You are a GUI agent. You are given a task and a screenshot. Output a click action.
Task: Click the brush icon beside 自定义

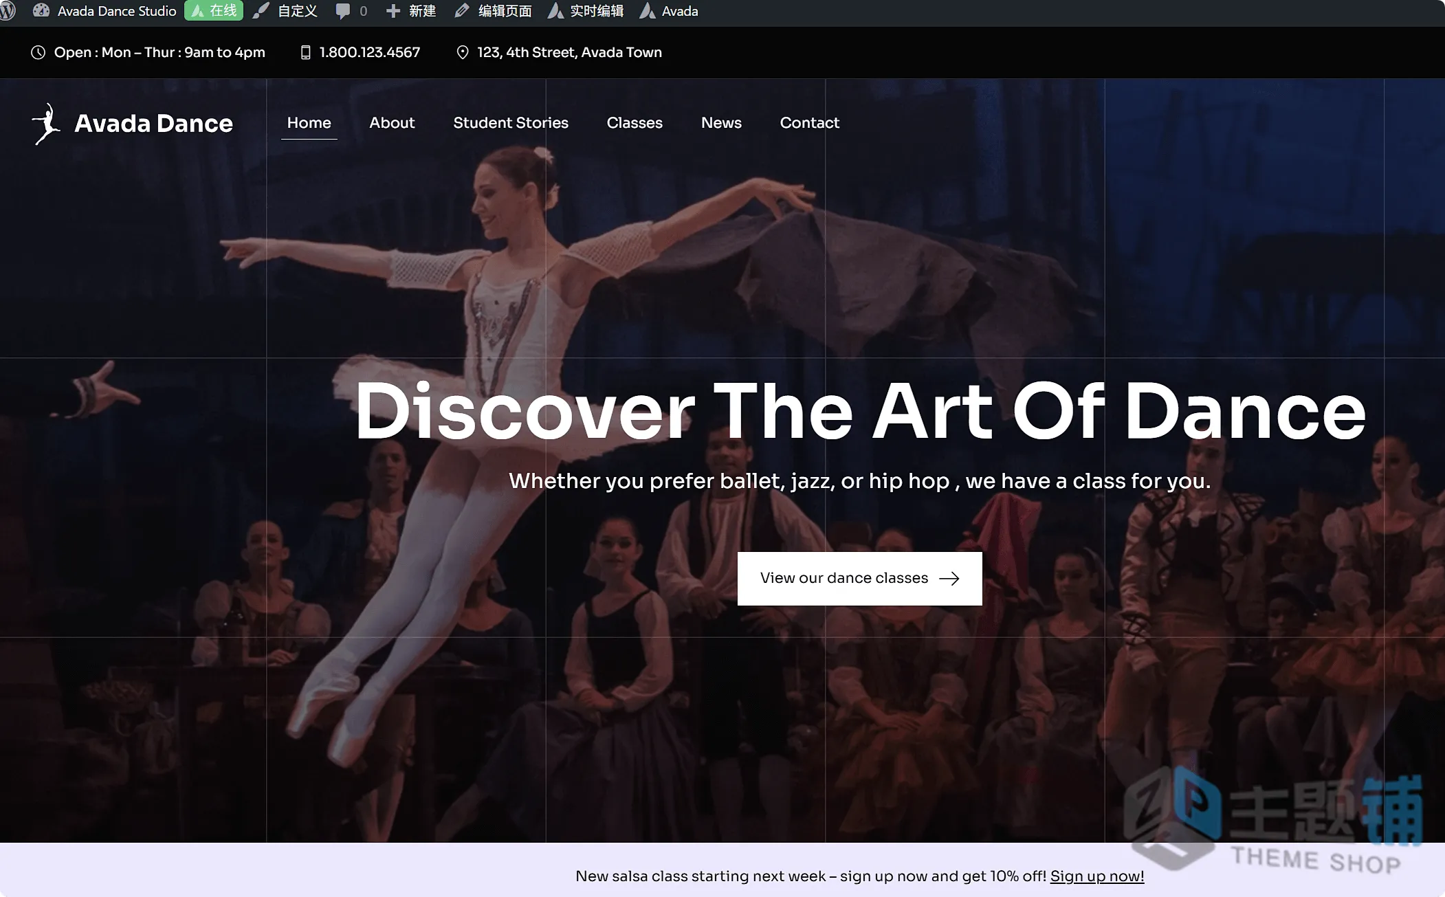coord(261,11)
